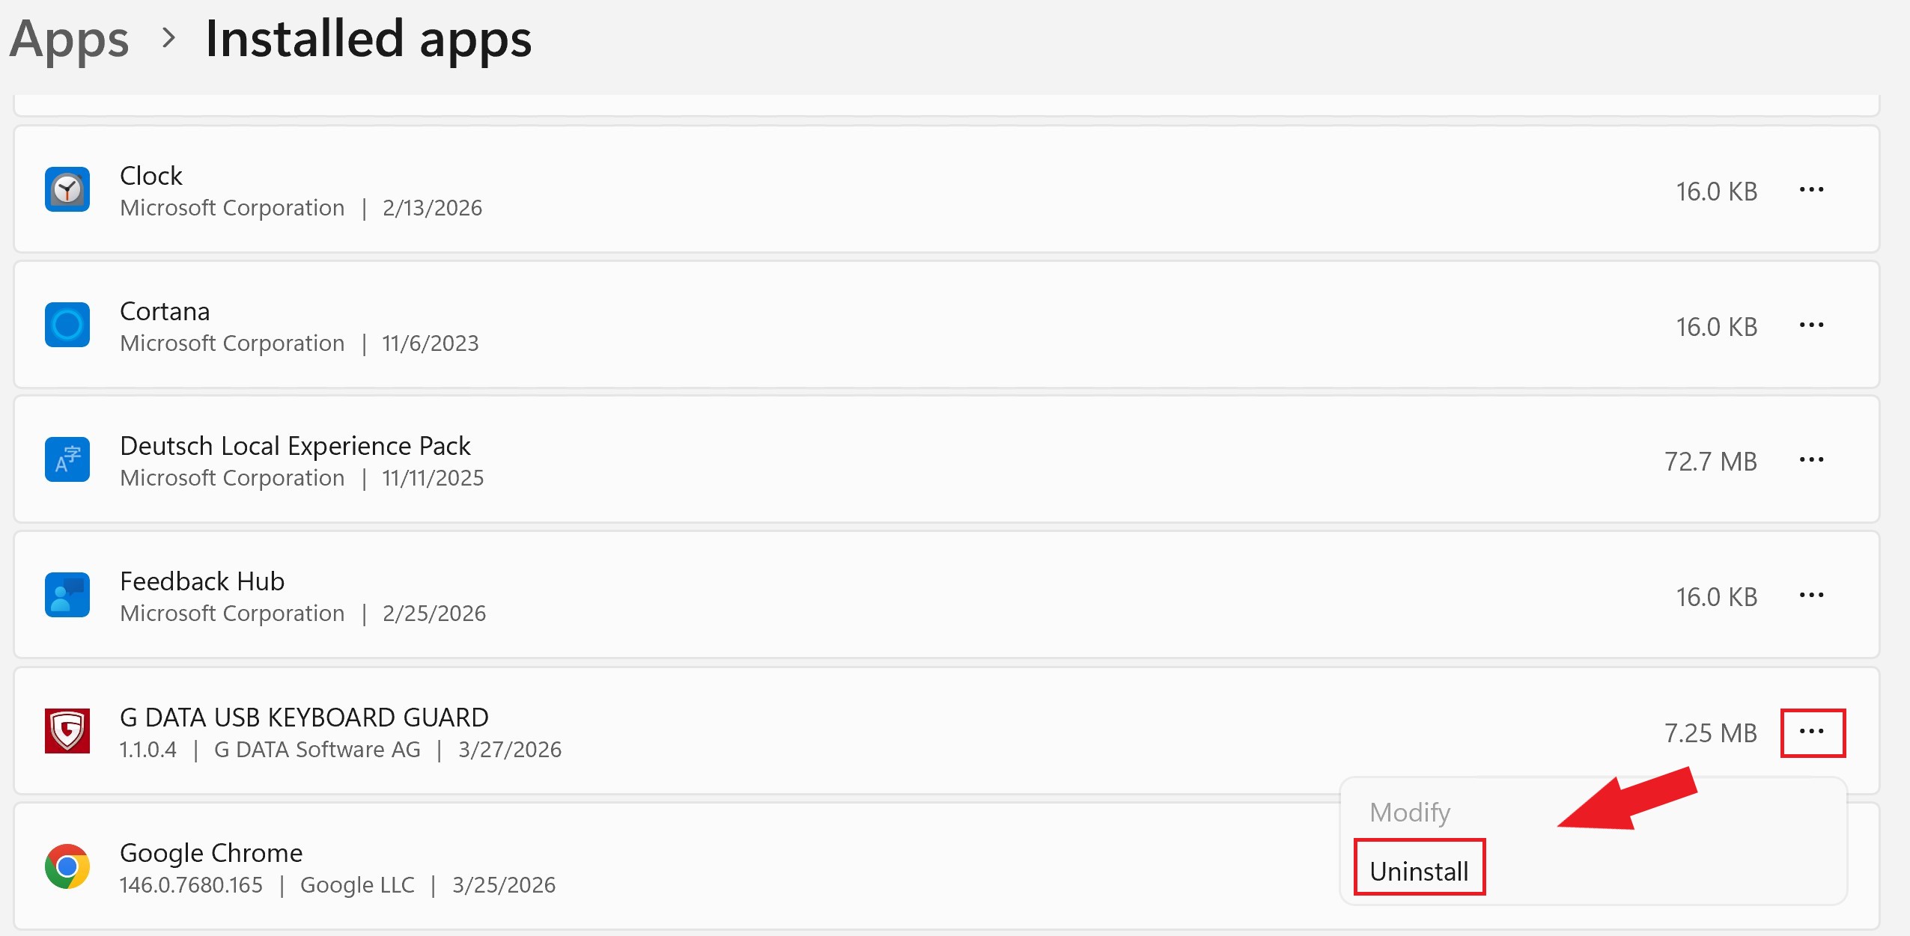Click the Google Chrome app name

click(x=211, y=852)
